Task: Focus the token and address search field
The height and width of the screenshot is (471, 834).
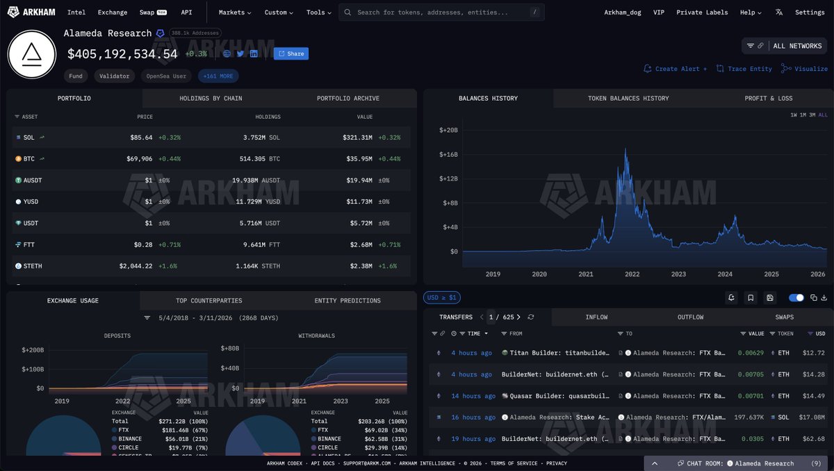Action: click(x=442, y=13)
